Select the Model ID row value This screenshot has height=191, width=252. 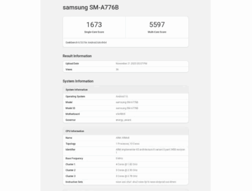point(127,108)
